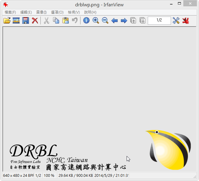199x181 pixels.
Task: Open the Slideshow filmstrip icon
Action: point(16,20)
